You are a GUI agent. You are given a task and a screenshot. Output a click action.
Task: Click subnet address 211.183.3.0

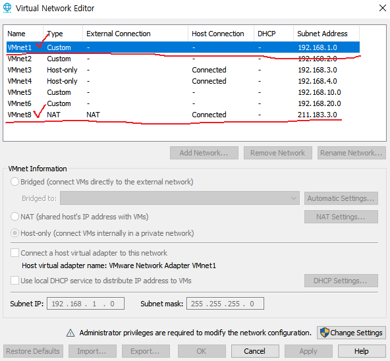tap(318, 115)
